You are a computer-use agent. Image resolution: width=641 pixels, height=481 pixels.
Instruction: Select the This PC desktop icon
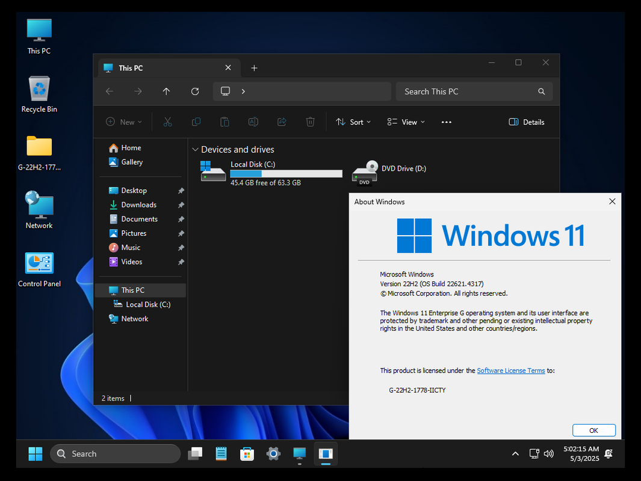39,37
